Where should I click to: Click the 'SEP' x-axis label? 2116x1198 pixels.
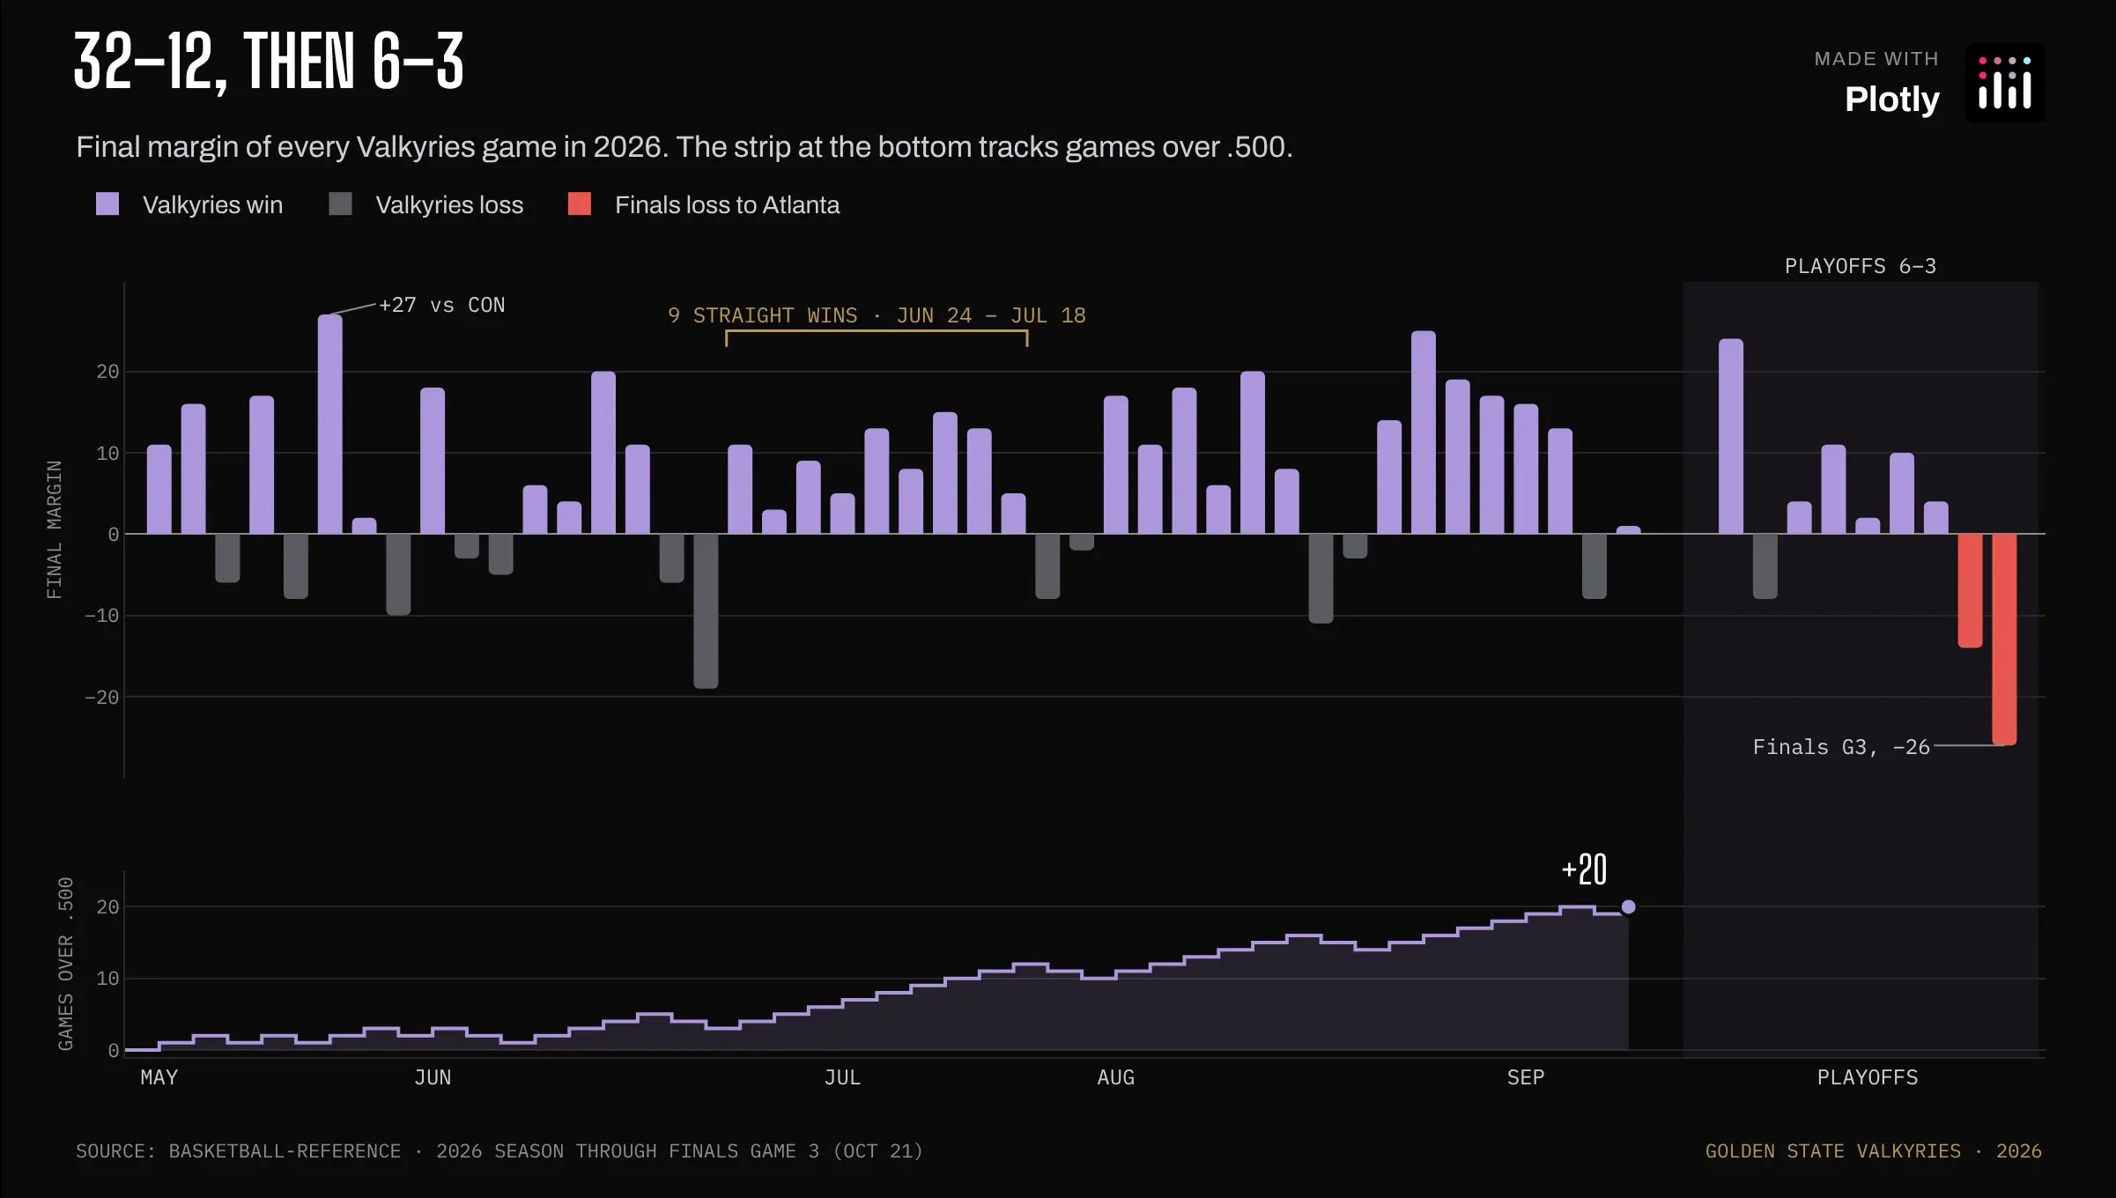[x=1525, y=1077]
